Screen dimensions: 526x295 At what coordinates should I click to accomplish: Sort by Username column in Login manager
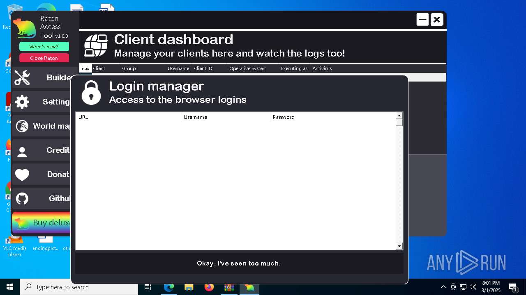(226, 117)
